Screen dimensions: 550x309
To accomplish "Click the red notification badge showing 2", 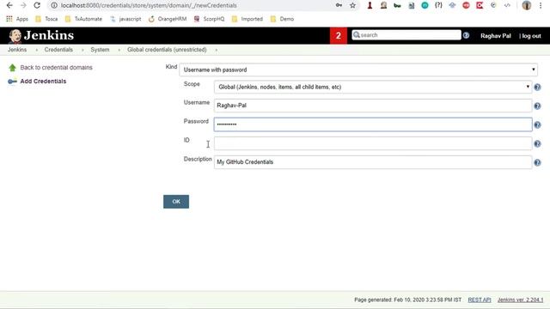I will (338, 35).
